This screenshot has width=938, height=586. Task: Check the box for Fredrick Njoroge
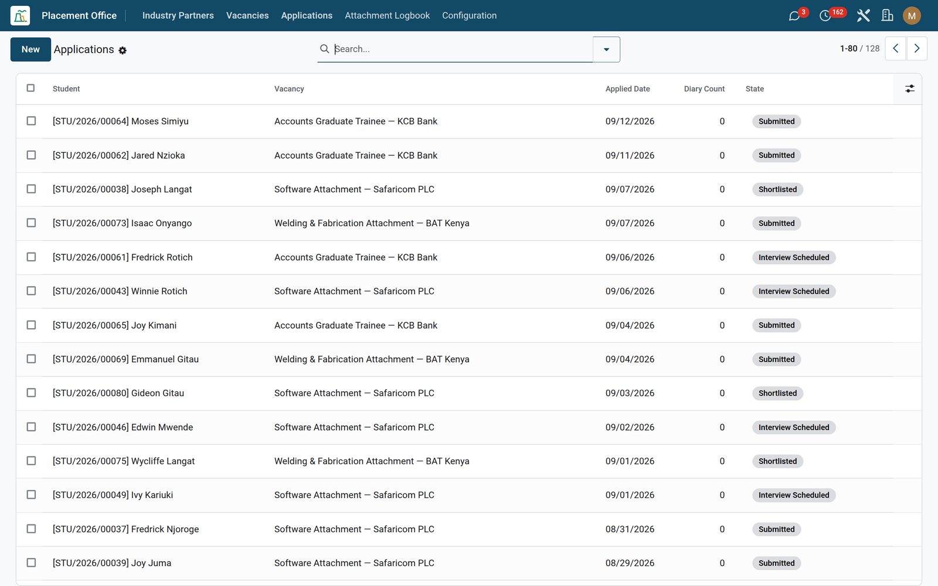coord(31,529)
